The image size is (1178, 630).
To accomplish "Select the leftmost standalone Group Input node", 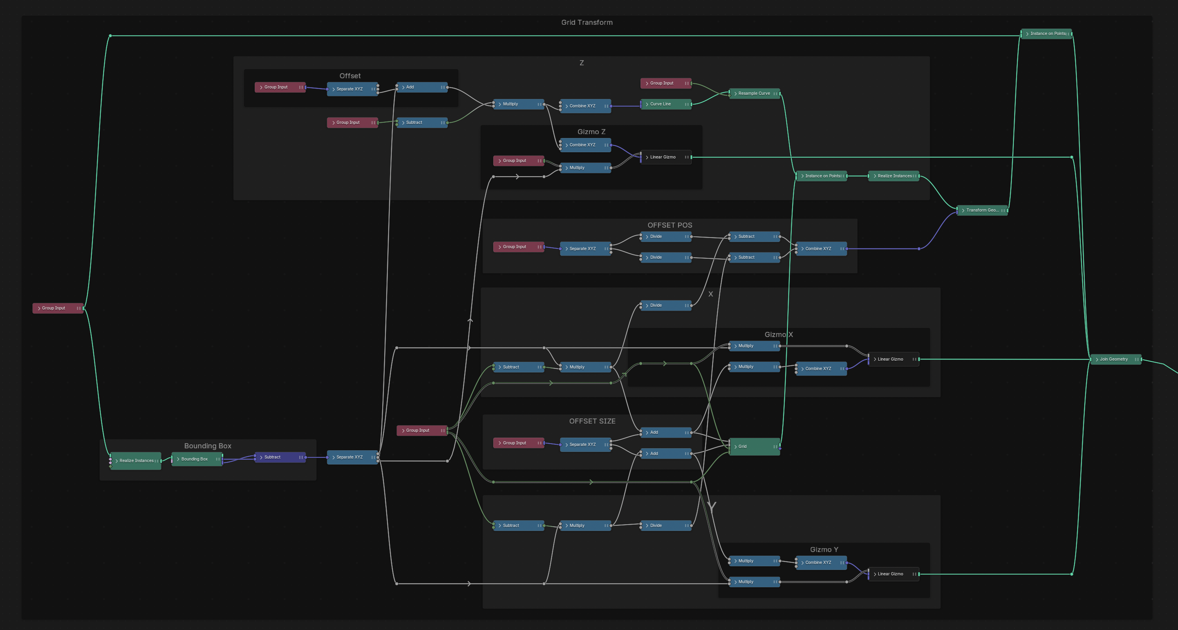I will click(57, 308).
